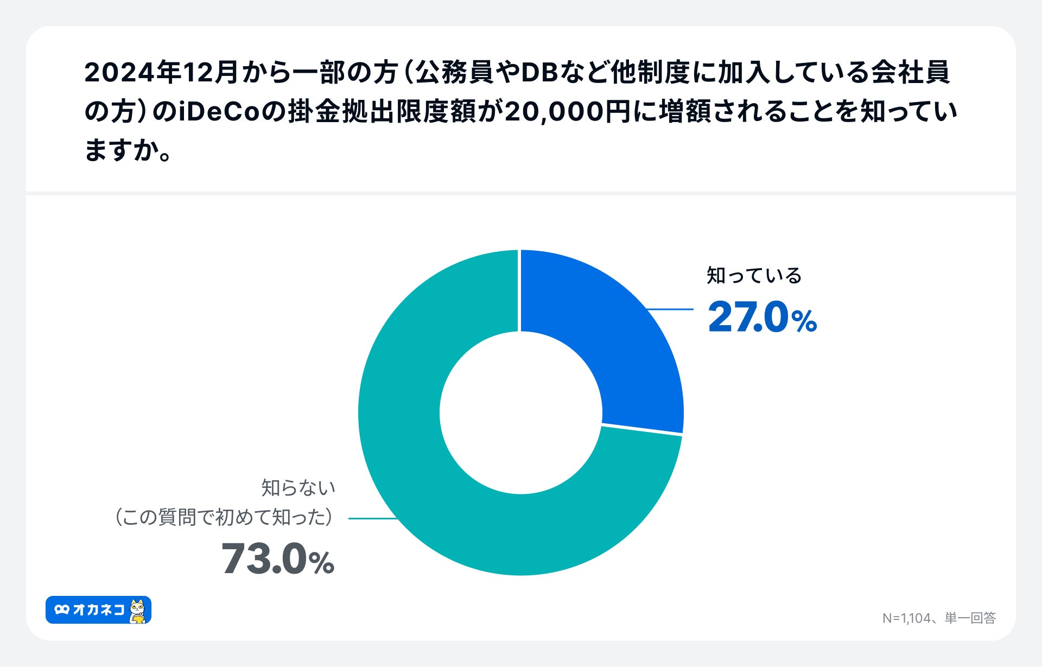Click 2024年12月 at the start of the title

(x=162, y=73)
